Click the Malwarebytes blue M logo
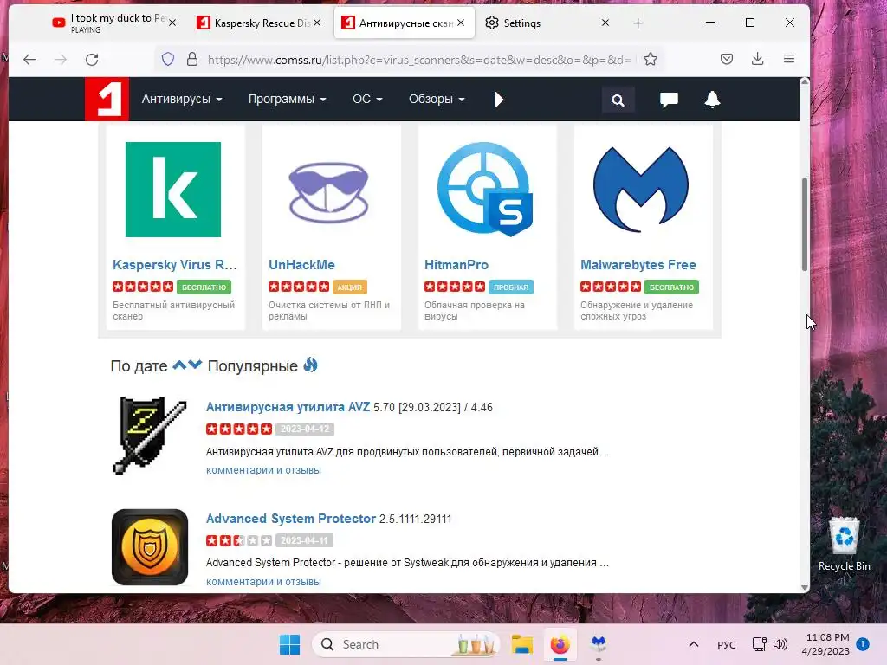This screenshot has width=887, height=665. tap(641, 190)
